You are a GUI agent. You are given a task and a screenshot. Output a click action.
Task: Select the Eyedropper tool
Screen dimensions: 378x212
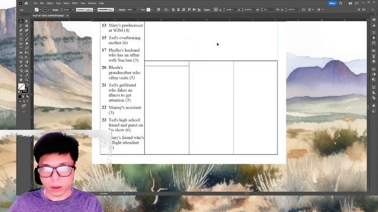(x=21, y=66)
